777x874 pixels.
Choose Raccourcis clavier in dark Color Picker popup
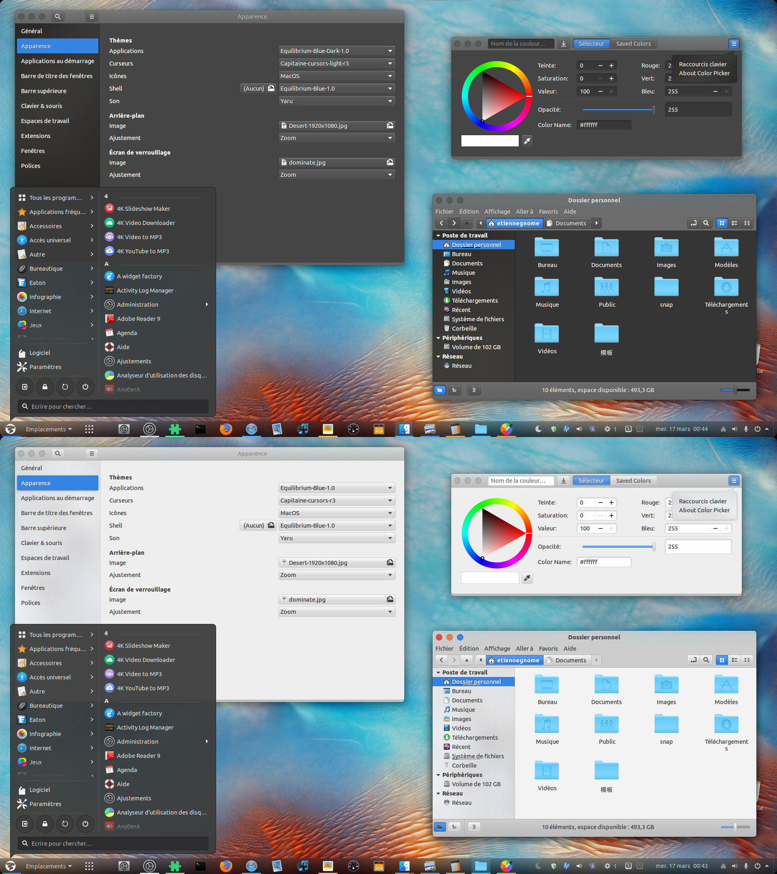click(703, 64)
